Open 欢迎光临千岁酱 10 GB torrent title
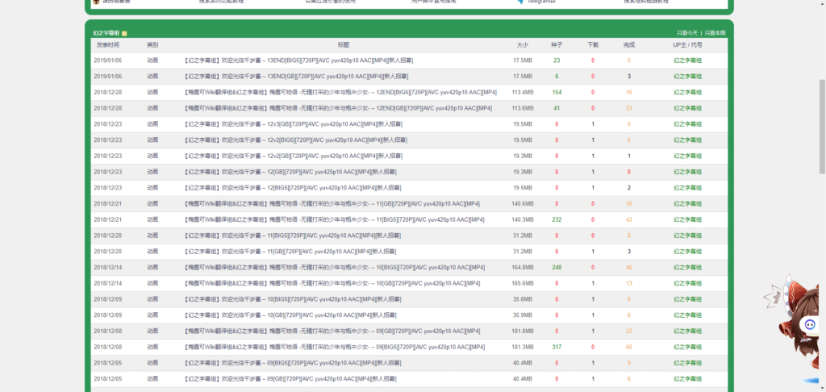Viewport: 826px width, 392px height. coord(290,315)
